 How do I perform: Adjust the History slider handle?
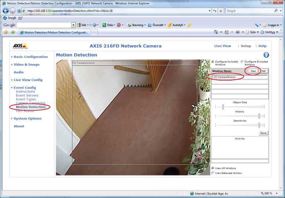point(259,116)
